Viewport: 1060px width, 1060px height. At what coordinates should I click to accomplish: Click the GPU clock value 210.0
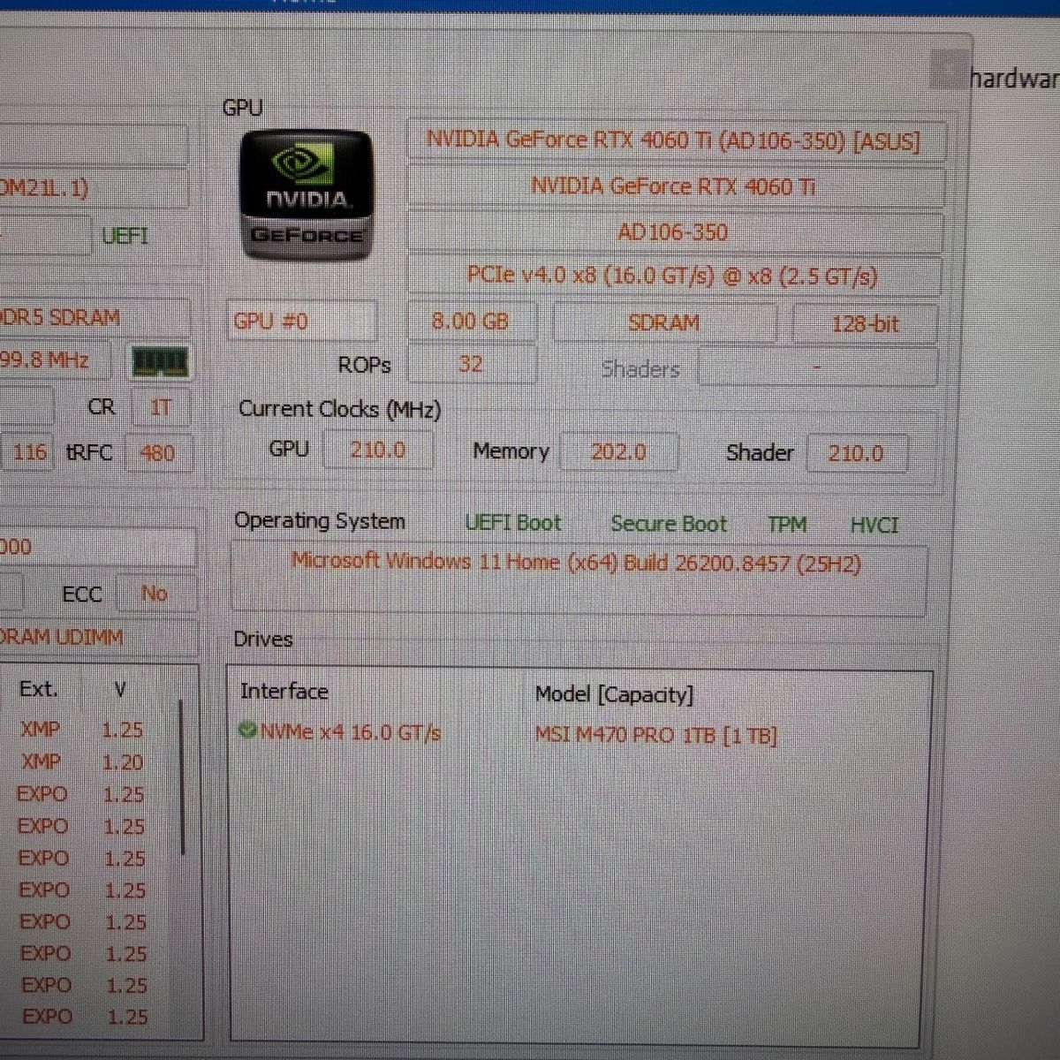coord(378,450)
